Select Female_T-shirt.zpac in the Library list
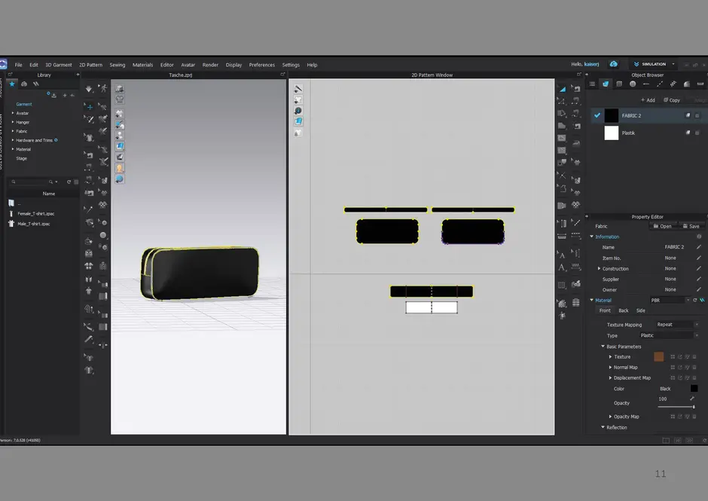 point(35,213)
